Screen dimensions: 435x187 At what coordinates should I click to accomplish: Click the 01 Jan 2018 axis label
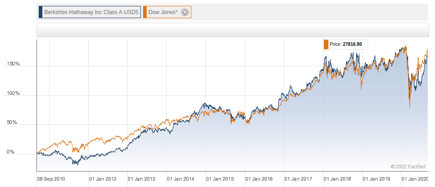338,179
